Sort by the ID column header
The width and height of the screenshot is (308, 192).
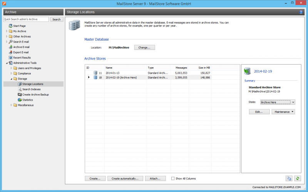(94, 68)
